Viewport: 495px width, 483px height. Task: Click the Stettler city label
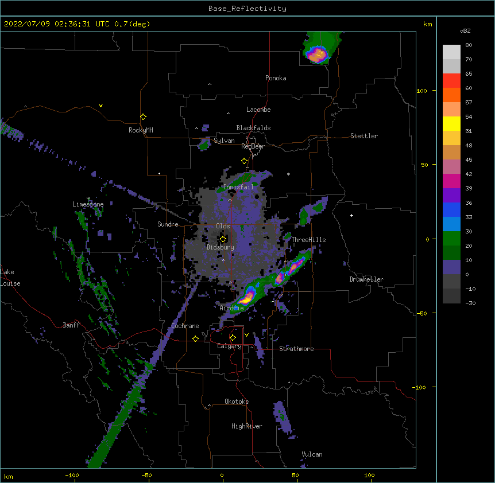(364, 136)
